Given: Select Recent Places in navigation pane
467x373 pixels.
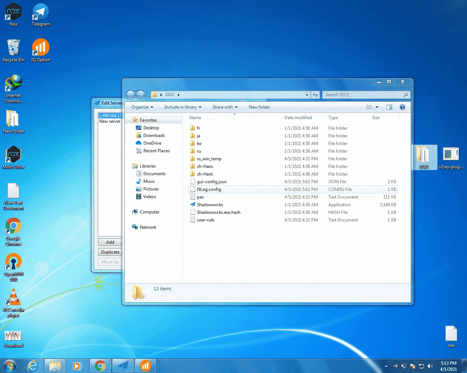Looking at the screenshot, I should 156,151.
